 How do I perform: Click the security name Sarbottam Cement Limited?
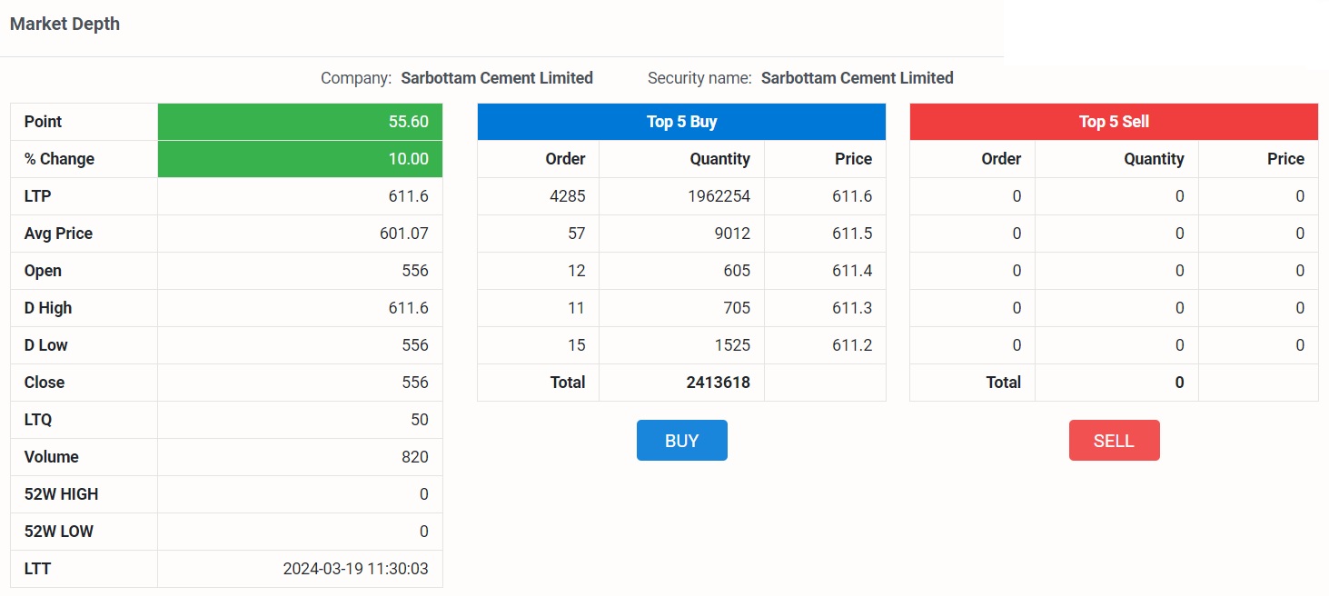point(858,78)
